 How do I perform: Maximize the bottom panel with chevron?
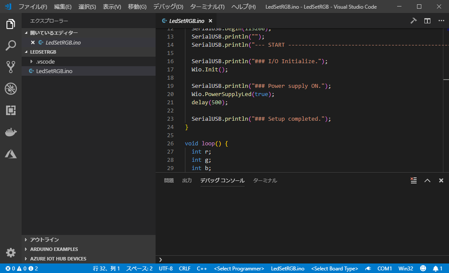[x=427, y=180]
